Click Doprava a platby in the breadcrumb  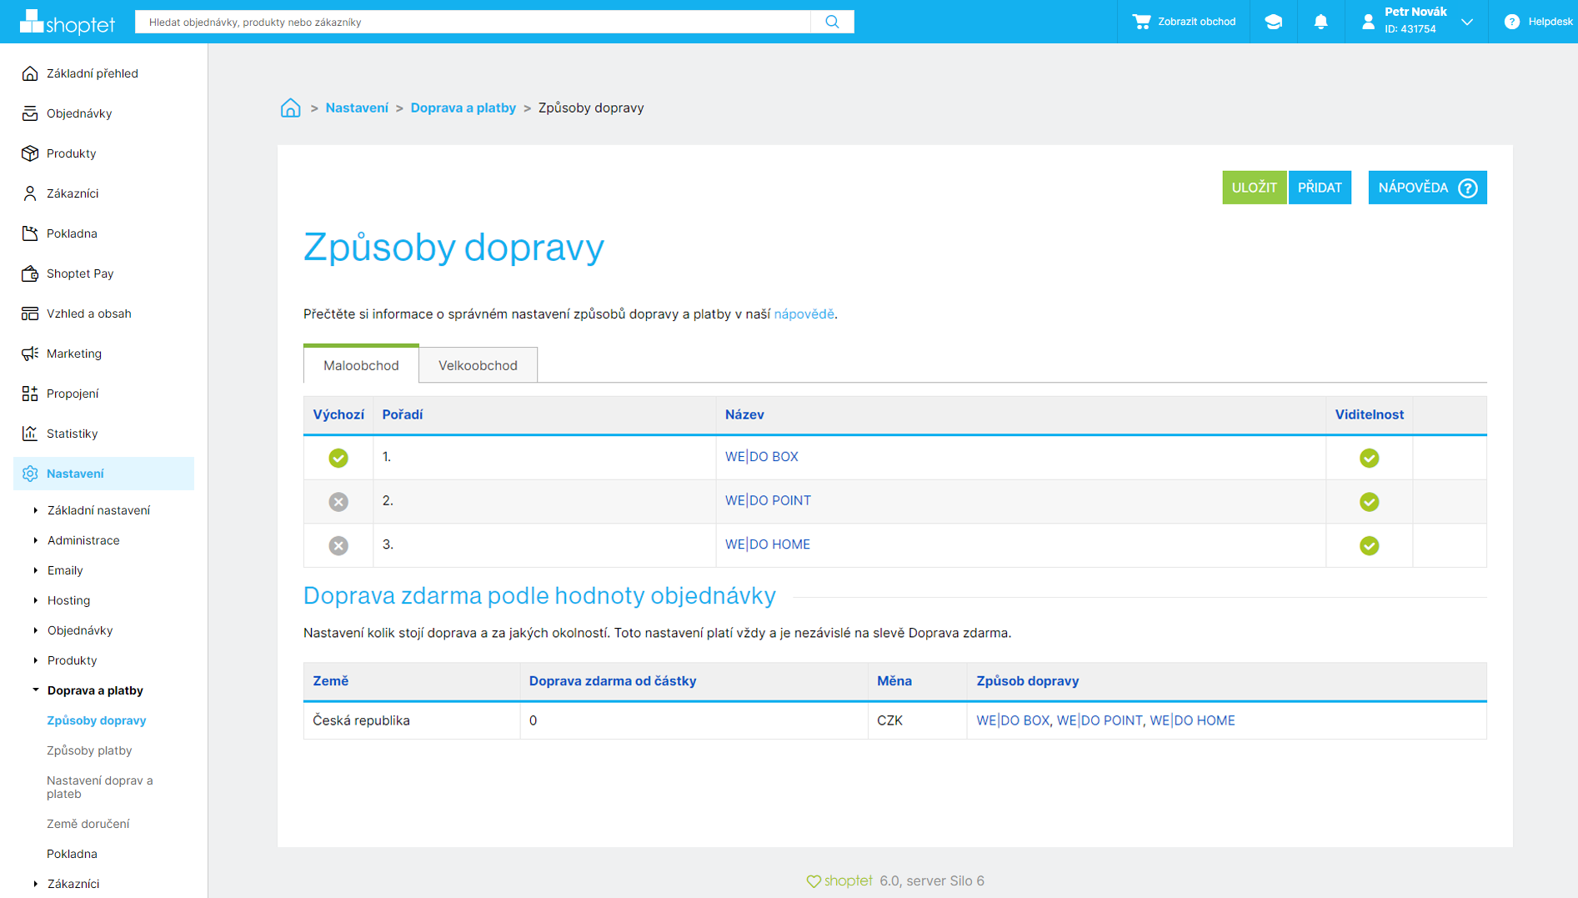[x=463, y=108]
